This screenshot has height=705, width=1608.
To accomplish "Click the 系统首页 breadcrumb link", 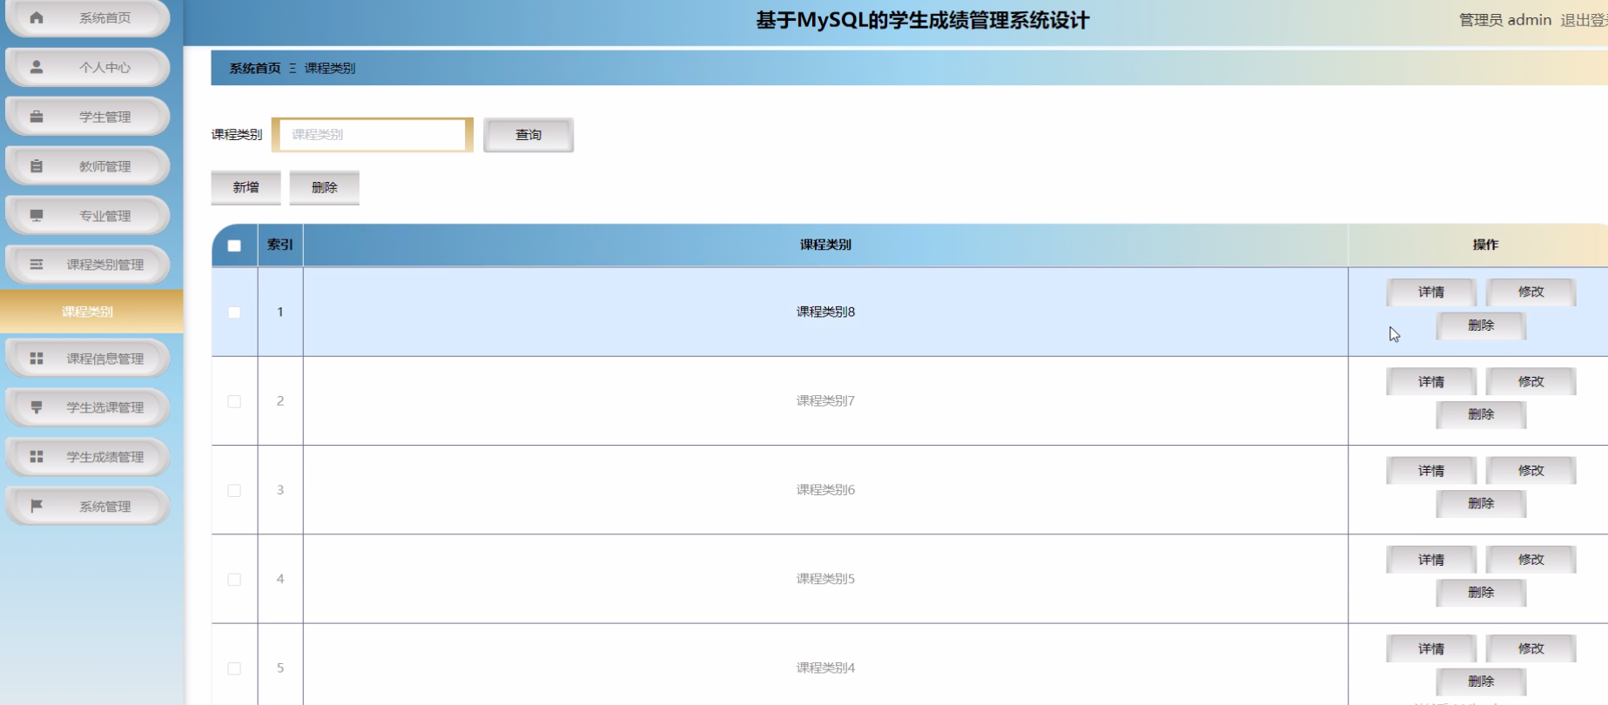I will [x=254, y=68].
